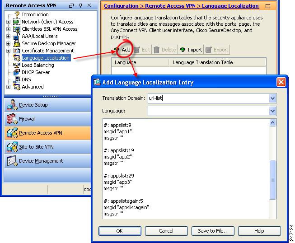Maximize the Language Localization configuration panel
This screenshot has height=243, width=295.
[x=268, y=6]
